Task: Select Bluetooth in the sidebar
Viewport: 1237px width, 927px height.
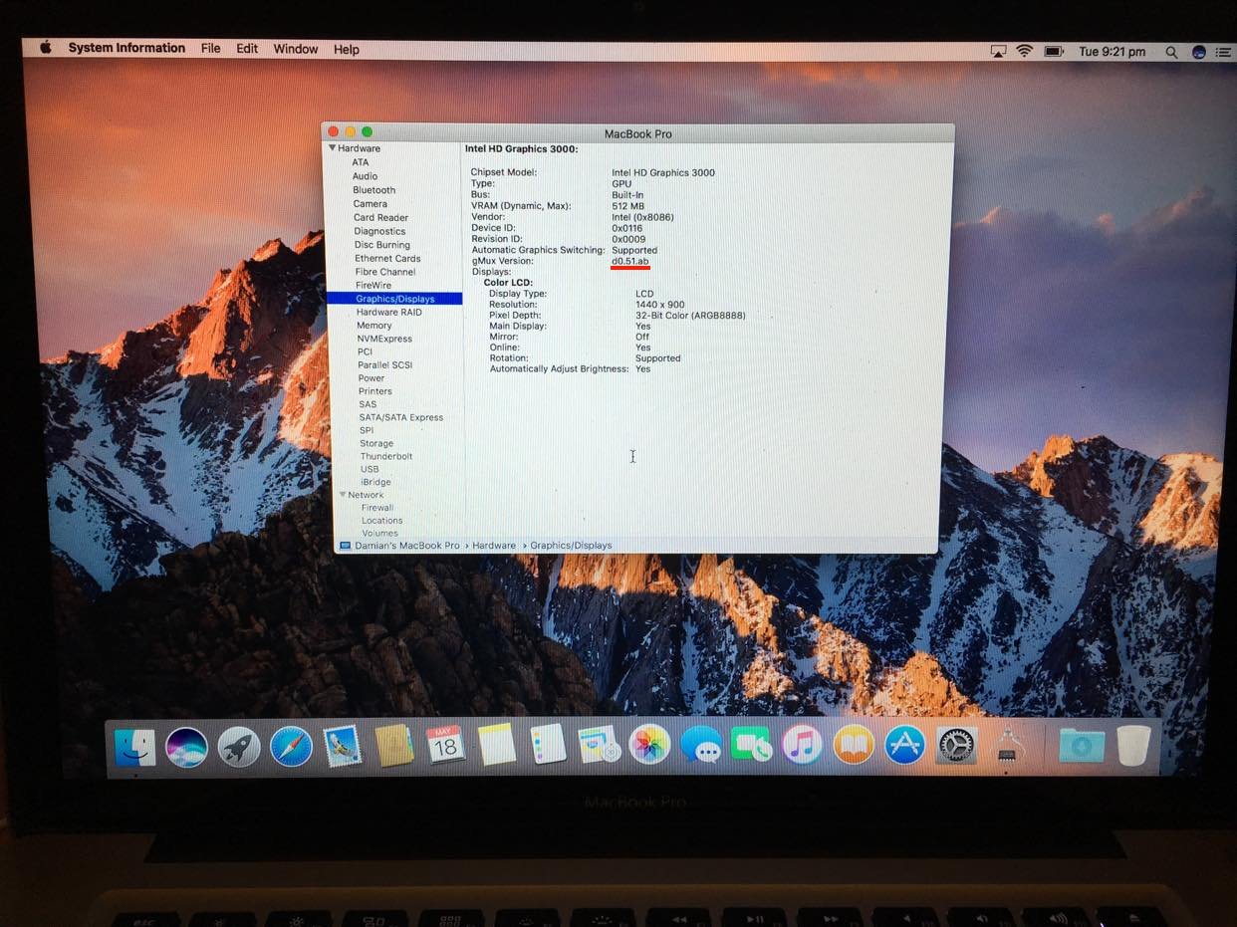Action: click(373, 190)
